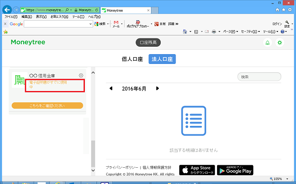Click the command bar Home icon

tap(185, 31)
